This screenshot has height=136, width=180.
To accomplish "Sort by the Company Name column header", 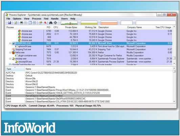I will (x=140, y=27).
